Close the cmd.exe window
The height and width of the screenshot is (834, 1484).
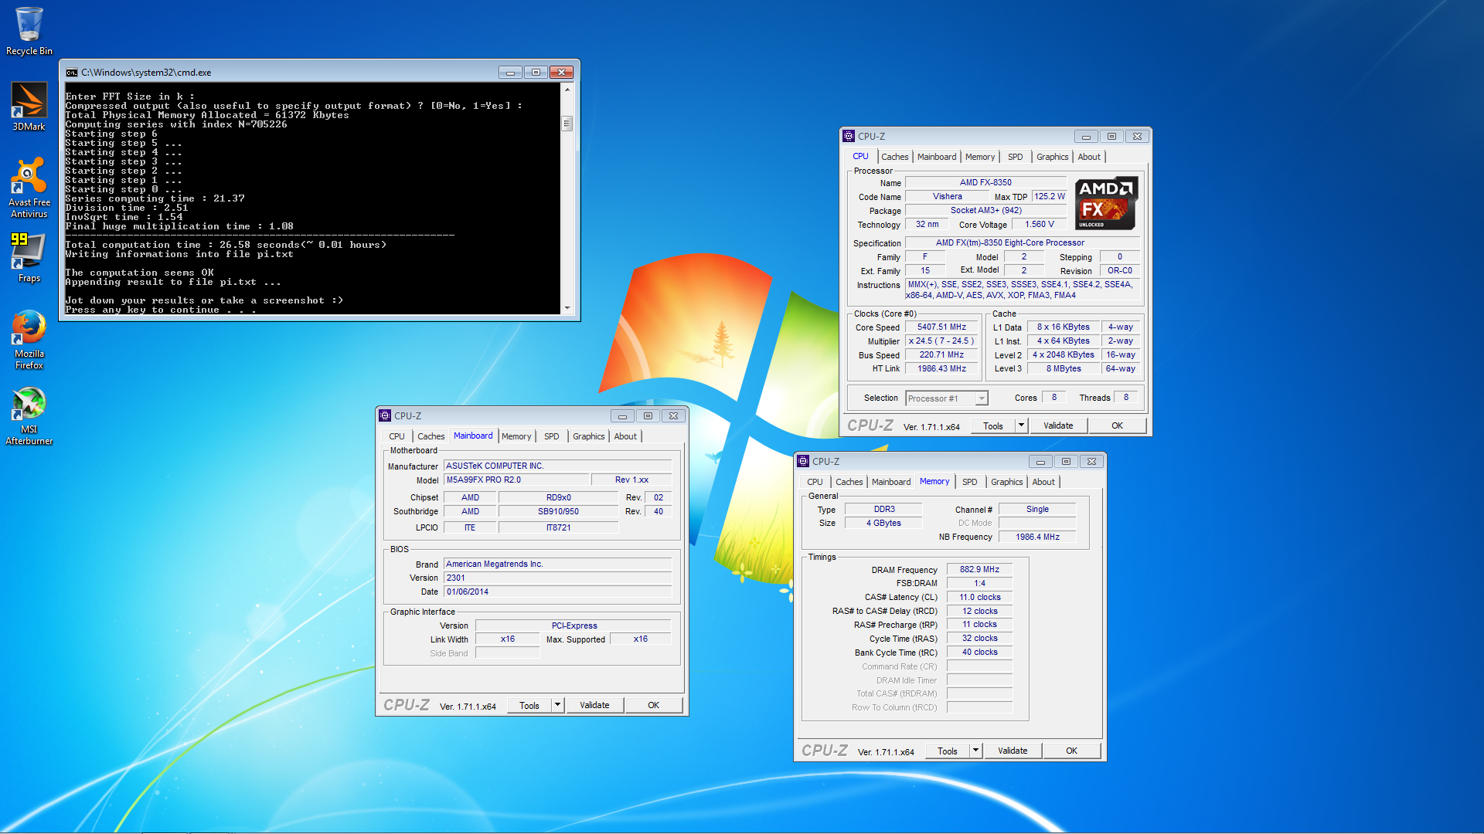pyautogui.click(x=562, y=73)
